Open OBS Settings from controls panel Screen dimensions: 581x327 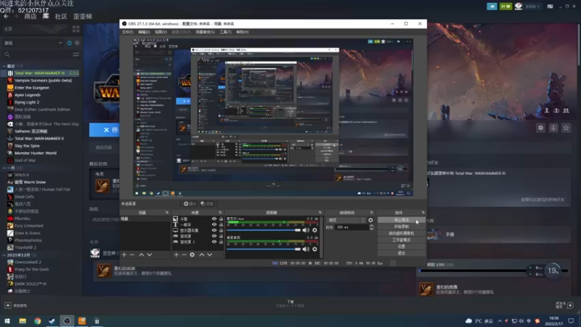point(402,246)
